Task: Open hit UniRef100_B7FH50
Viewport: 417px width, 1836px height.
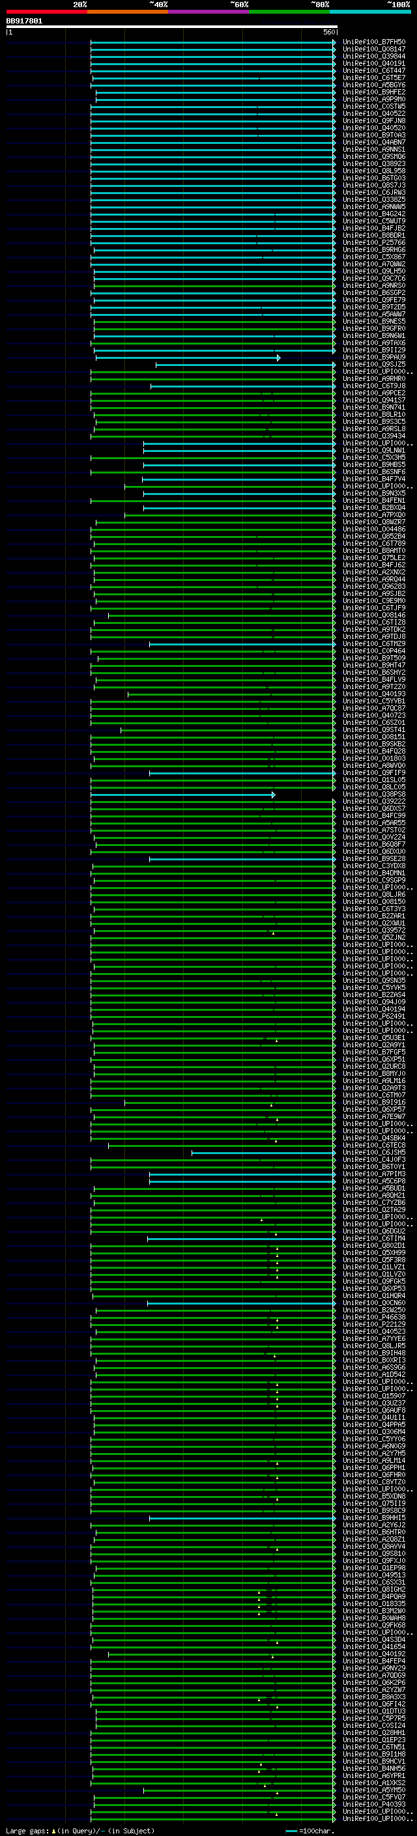Action: click(x=373, y=42)
